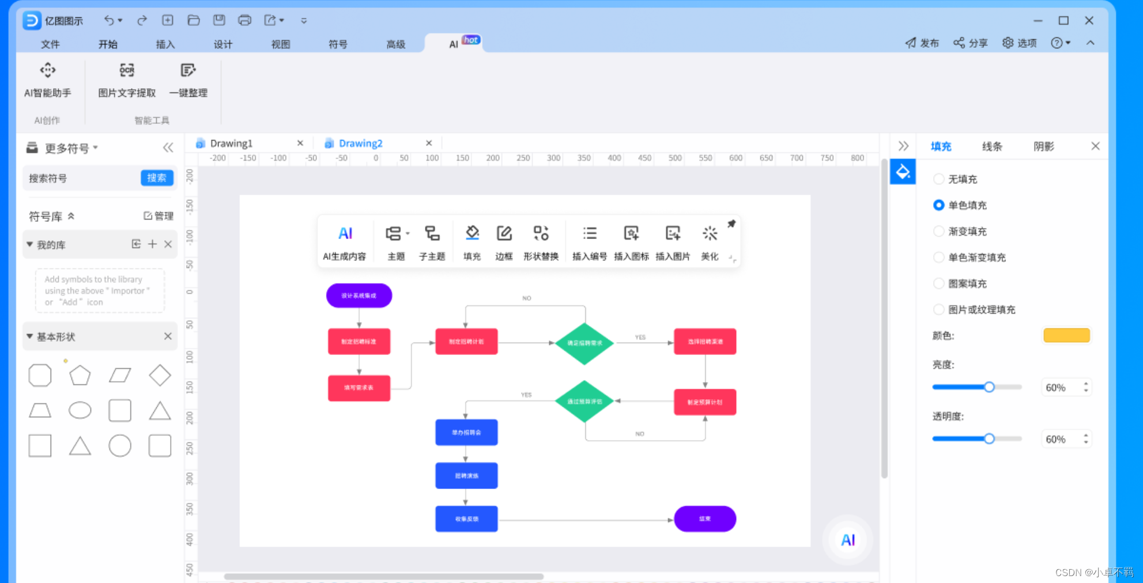The width and height of the screenshot is (1143, 583).
Task: Select 单色渐变填充 radio option
Action: pos(938,257)
